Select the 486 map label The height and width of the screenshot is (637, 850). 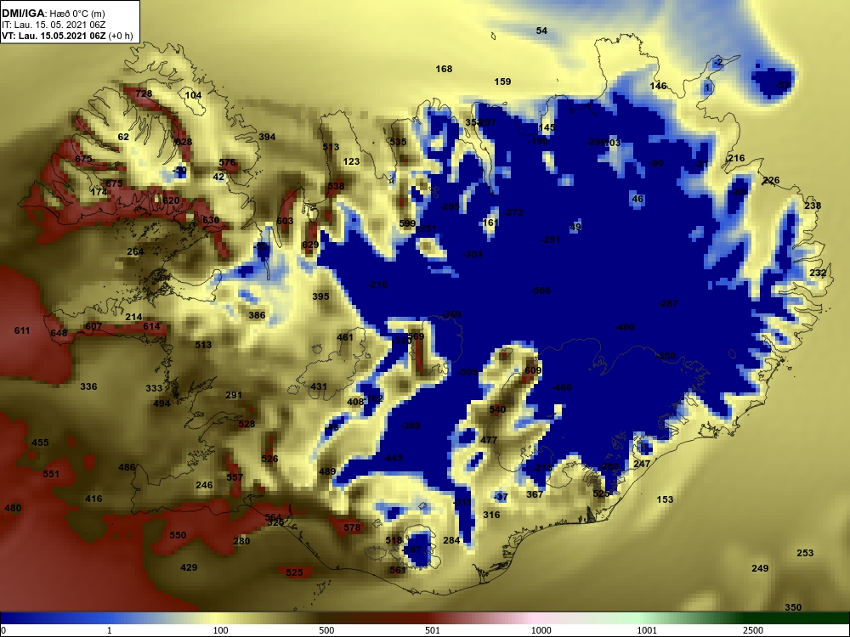click(x=127, y=467)
